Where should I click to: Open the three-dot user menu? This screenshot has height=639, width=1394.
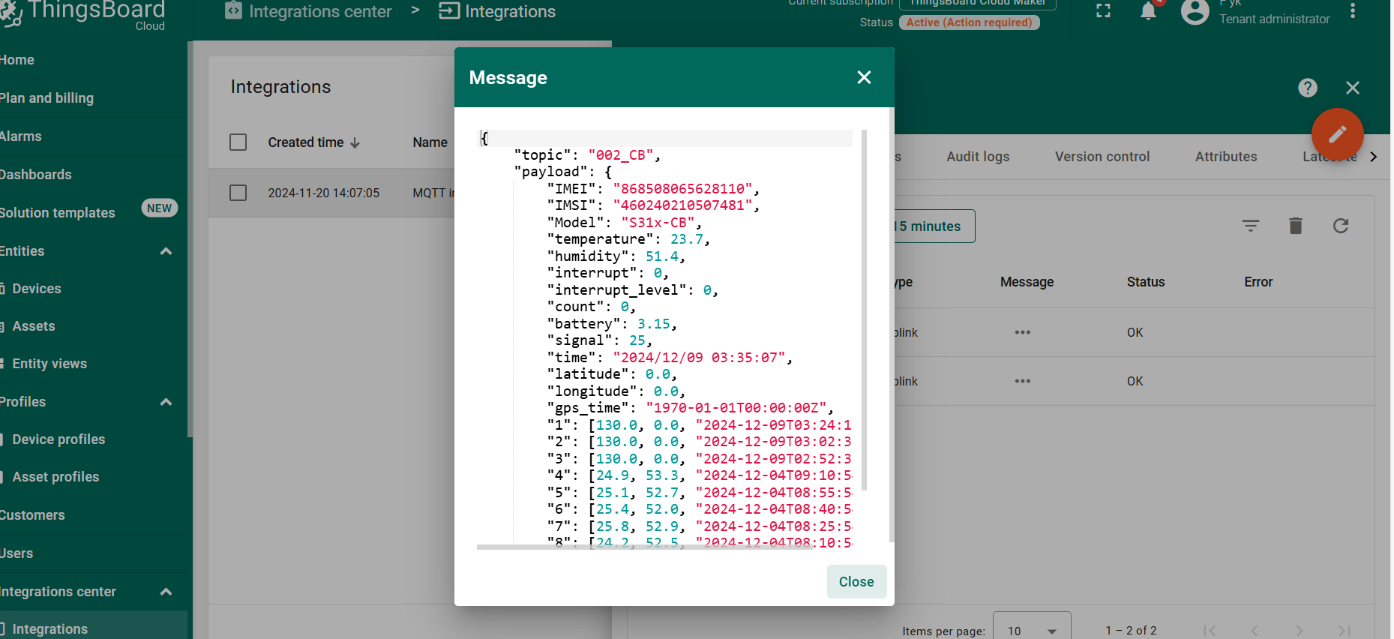1353,10
